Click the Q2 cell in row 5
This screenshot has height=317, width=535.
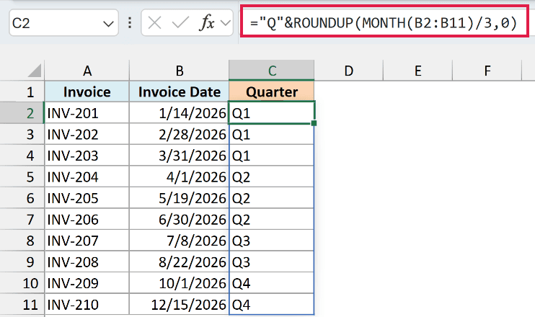click(272, 177)
